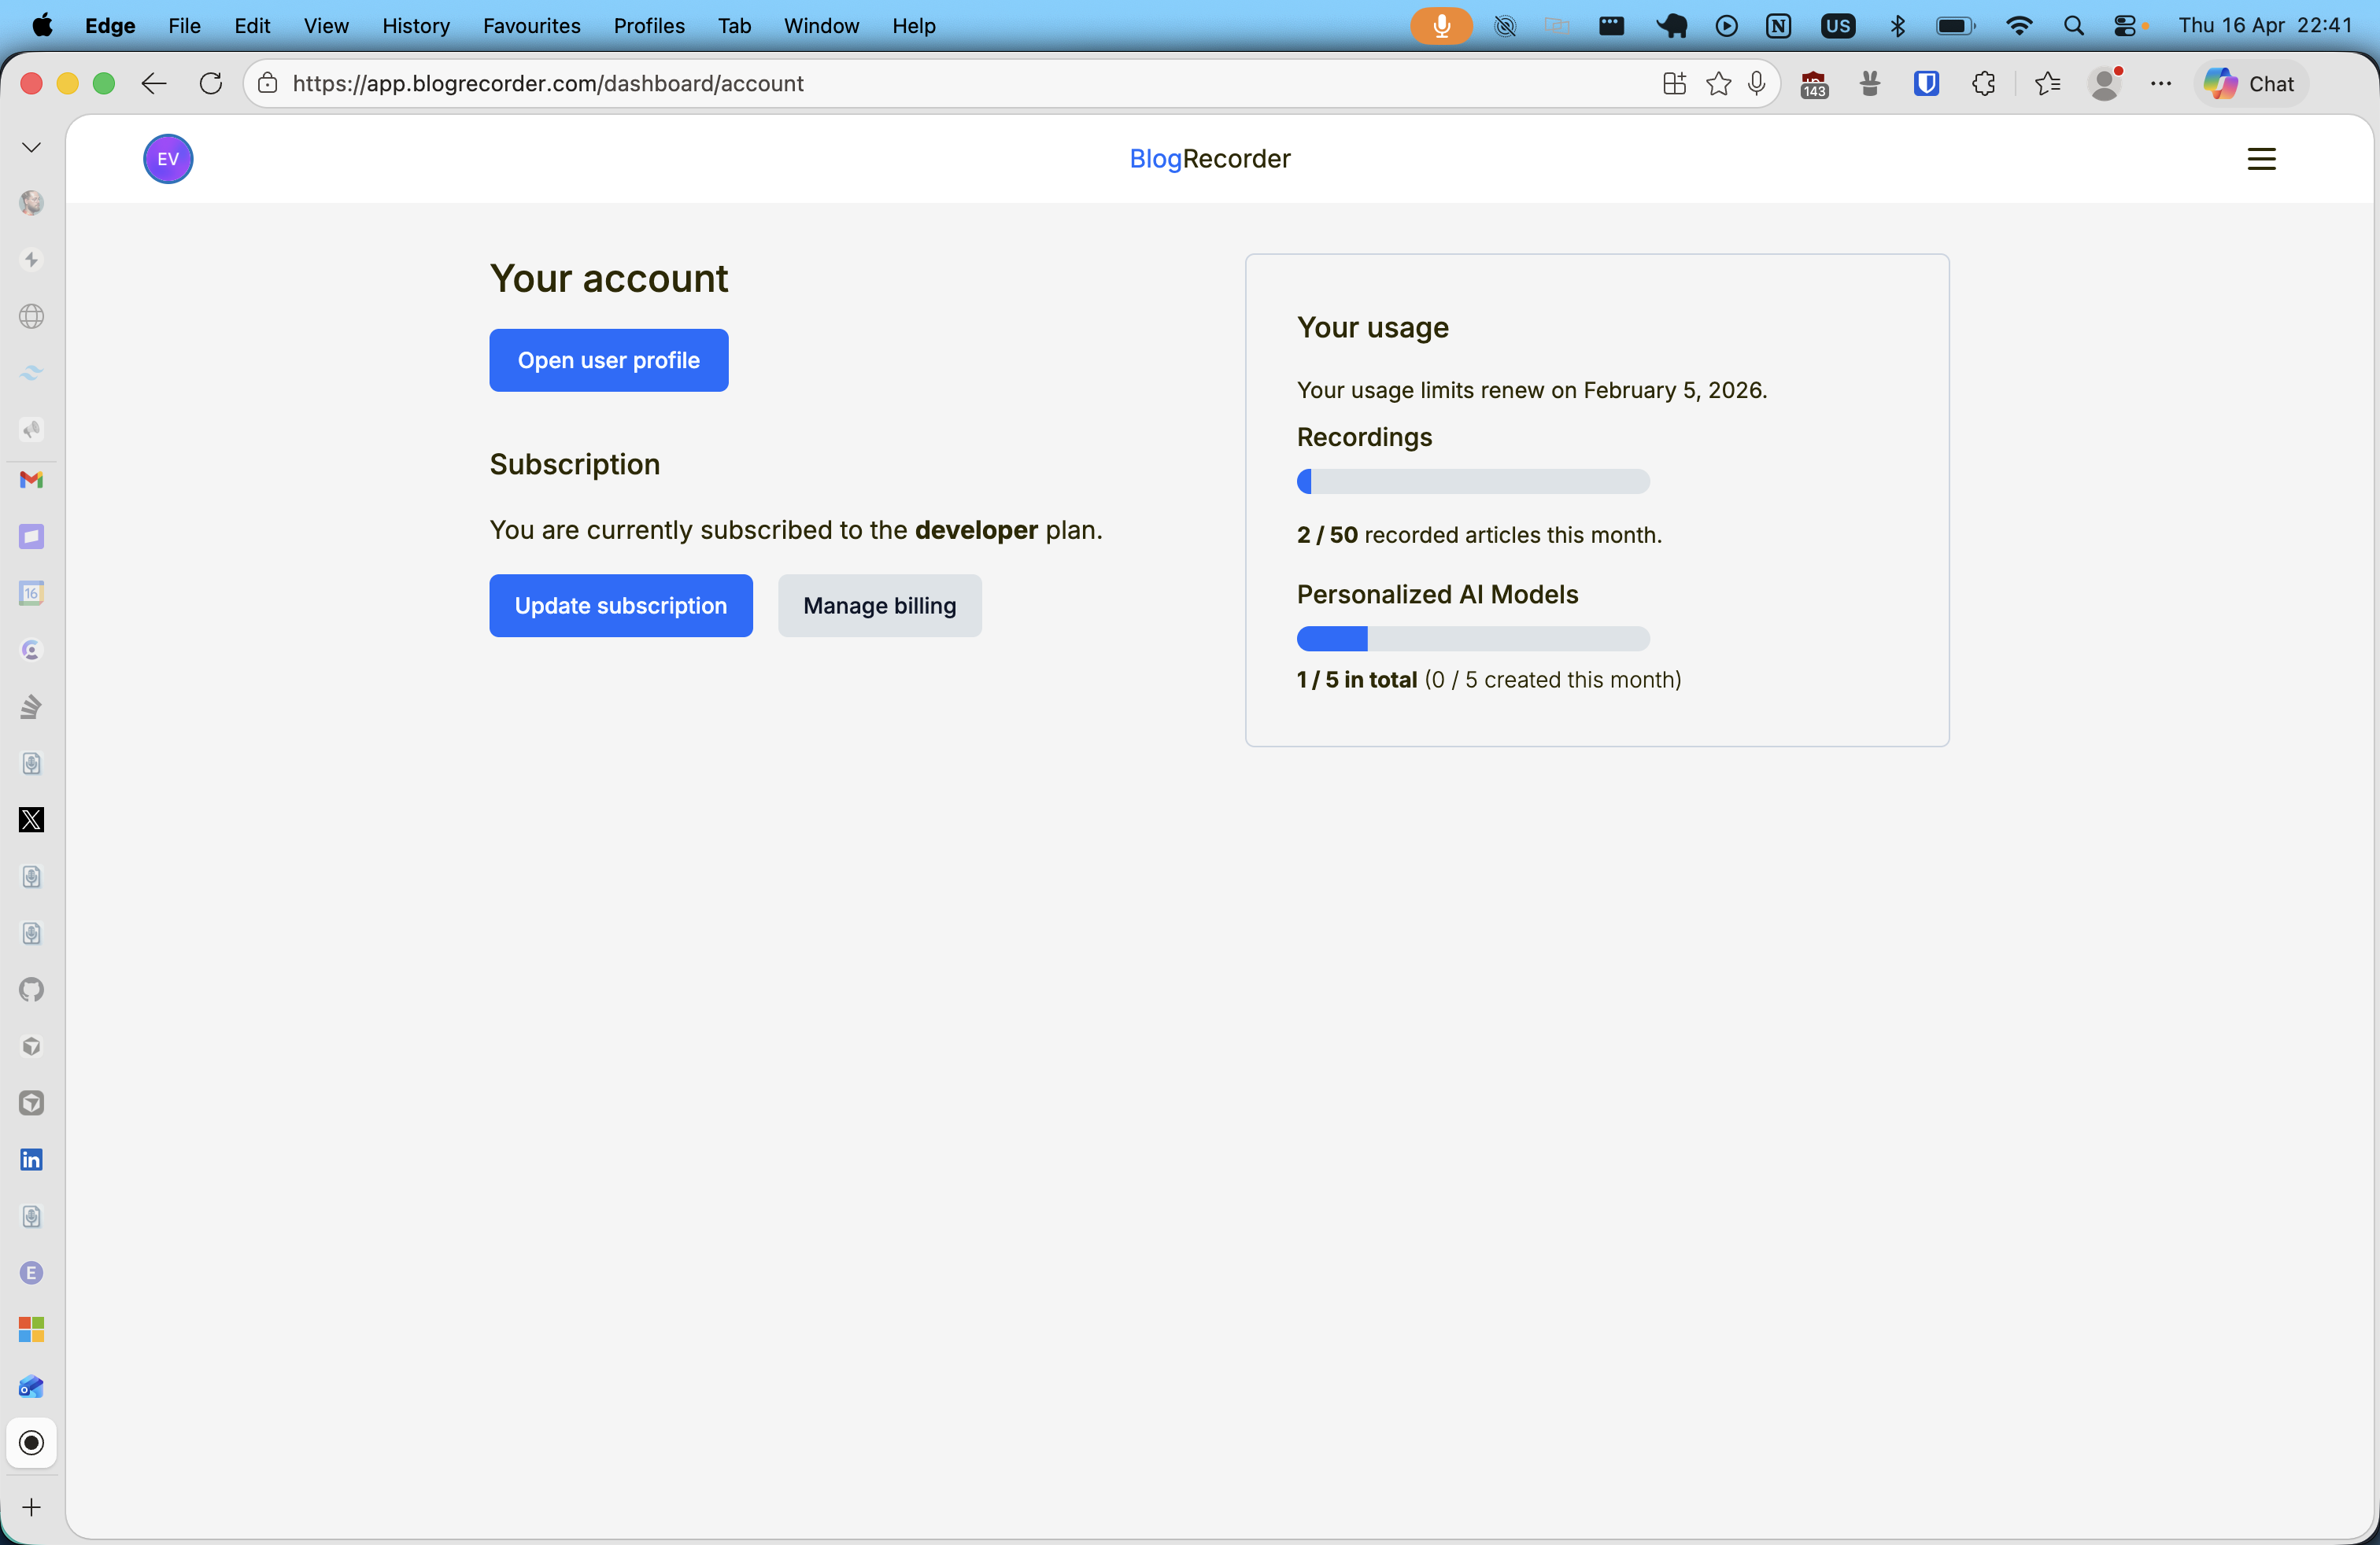Click the Update subscription button
This screenshot has width=2380, height=1545.
coord(620,605)
